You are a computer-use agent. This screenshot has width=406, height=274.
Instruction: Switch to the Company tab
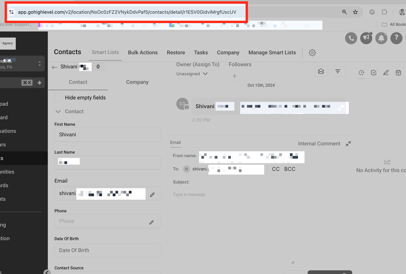(137, 82)
